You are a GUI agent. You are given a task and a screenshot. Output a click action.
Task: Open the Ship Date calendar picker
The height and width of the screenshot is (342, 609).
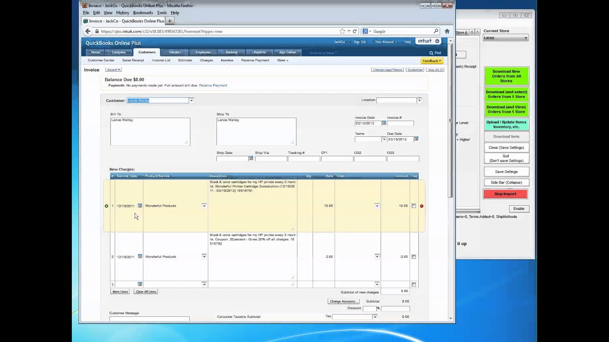[251, 158]
